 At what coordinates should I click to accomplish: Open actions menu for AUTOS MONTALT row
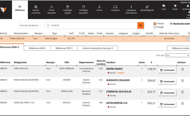click(183, 104)
